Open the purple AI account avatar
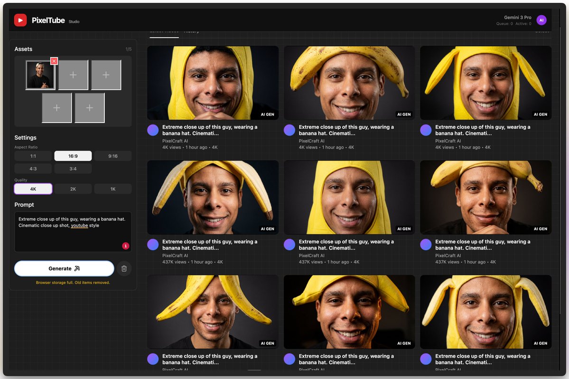 point(541,20)
